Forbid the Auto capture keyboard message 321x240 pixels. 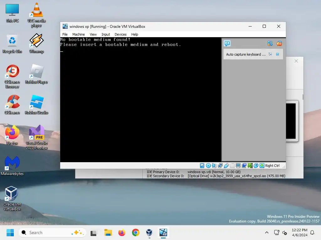click(270, 54)
